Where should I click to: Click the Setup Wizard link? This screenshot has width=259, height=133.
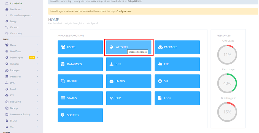(134, 1)
